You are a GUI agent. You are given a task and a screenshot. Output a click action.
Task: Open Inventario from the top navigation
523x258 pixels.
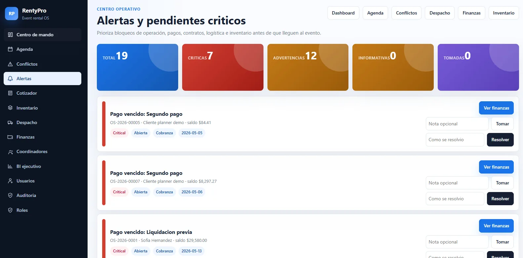pyautogui.click(x=503, y=13)
